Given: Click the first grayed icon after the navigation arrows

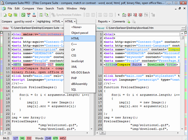Looking at the screenshot, I should pyautogui.click(x=100, y=15).
